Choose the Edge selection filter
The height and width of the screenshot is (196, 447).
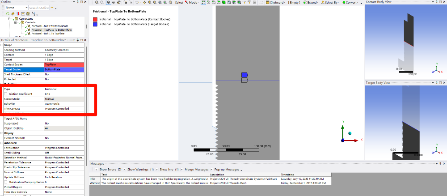pos(214,2)
